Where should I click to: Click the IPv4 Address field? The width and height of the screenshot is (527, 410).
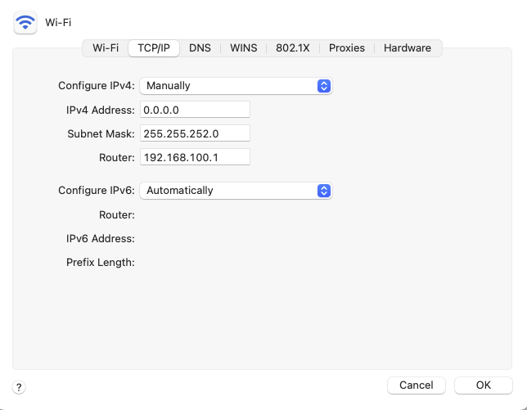tap(195, 110)
